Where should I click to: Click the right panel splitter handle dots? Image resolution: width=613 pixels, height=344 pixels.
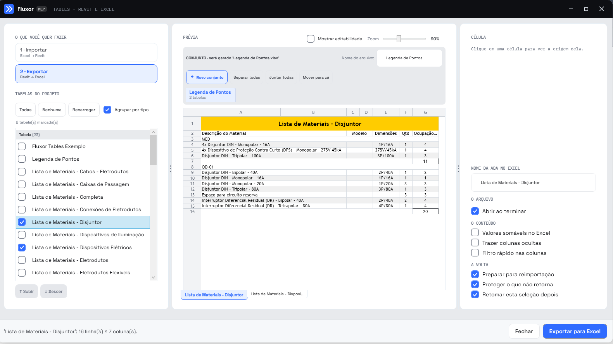[x=458, y=169]
